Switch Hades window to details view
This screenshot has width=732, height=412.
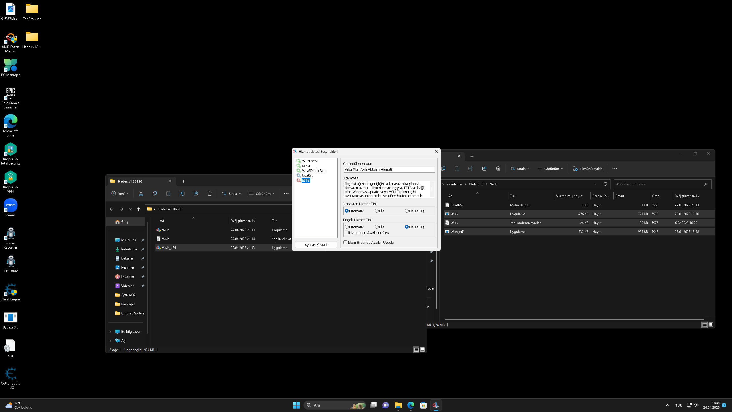click(x=416, y=350)
